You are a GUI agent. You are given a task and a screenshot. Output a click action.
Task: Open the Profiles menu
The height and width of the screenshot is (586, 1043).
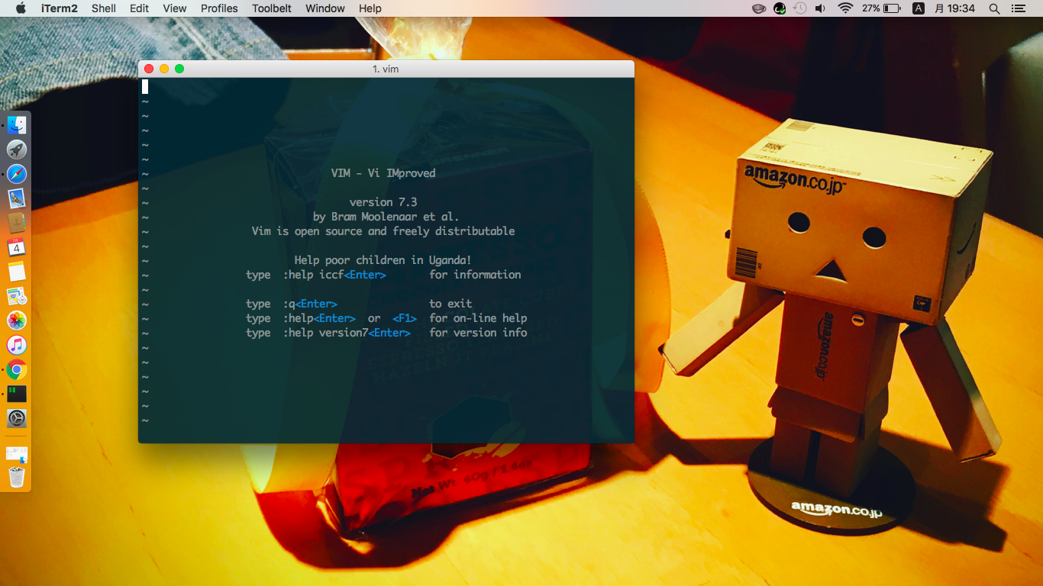(x=219, y=8)
